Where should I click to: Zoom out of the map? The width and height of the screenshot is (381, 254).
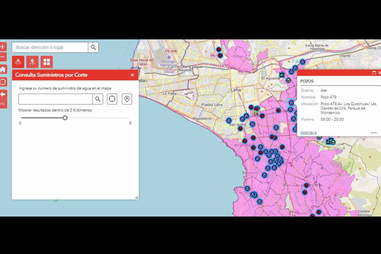click(3, 57)
